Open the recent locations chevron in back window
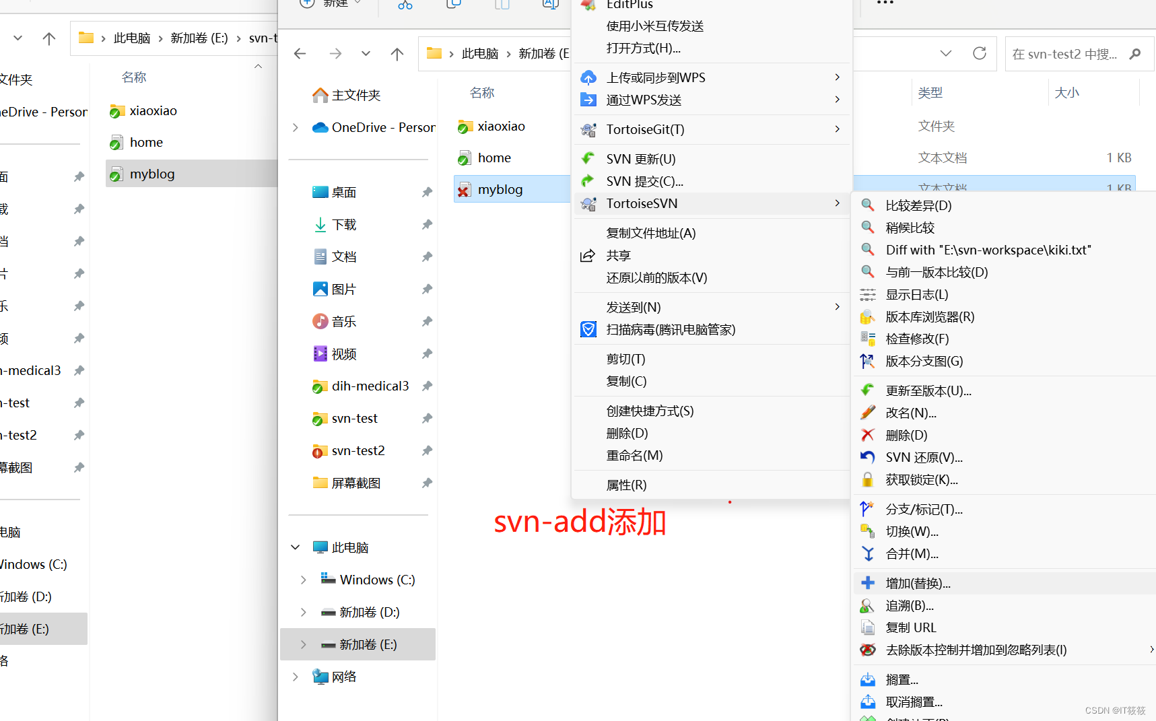The image size is (1156, 721). point(18,38)
